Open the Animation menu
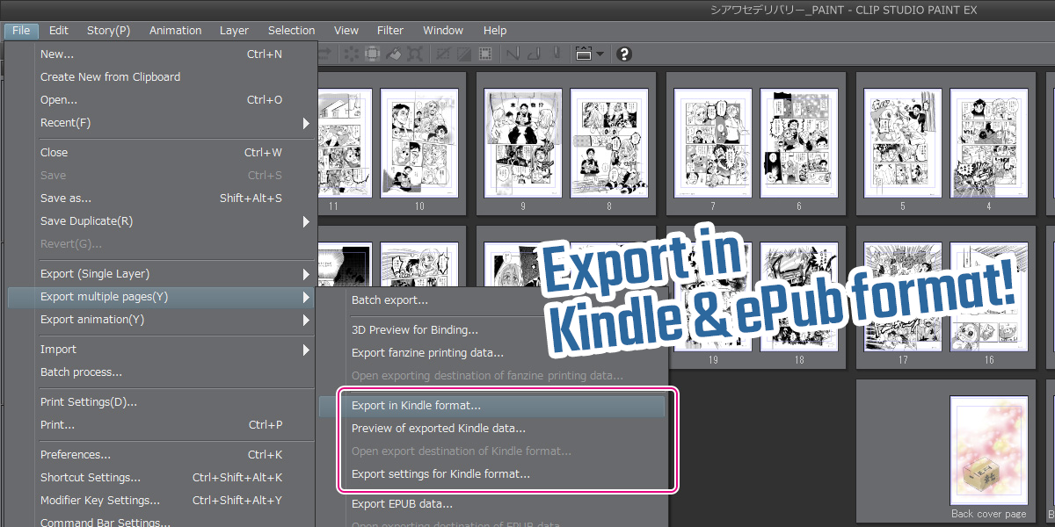The width and height of the screenshot is (1055, 527). (175, 31)
